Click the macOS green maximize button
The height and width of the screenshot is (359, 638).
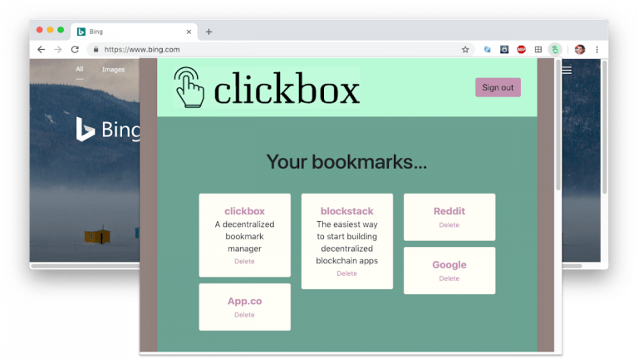tap(61, 30)
